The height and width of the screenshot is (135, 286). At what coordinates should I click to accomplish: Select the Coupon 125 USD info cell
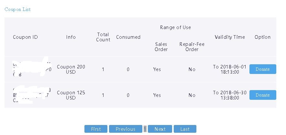click(x=71, y=95)
